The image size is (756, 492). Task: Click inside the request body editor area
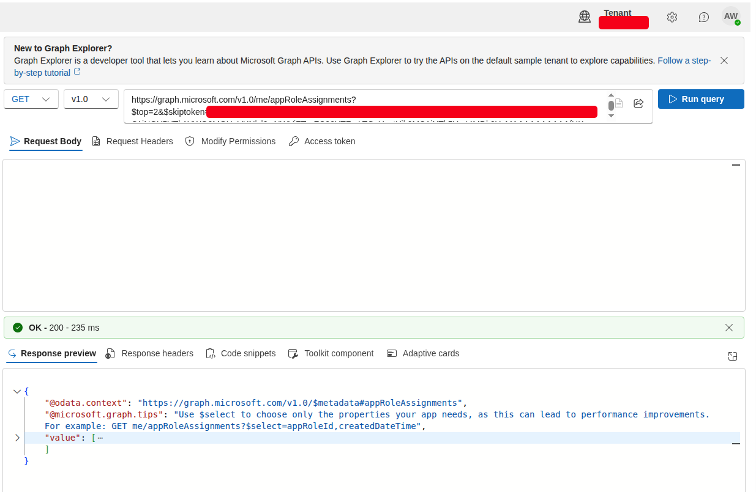pyautogui.click(x=374, y=235)
